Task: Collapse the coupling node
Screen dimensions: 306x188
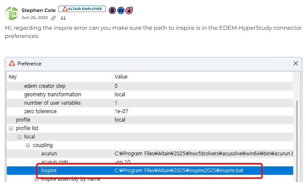Action: coord(28,145)
